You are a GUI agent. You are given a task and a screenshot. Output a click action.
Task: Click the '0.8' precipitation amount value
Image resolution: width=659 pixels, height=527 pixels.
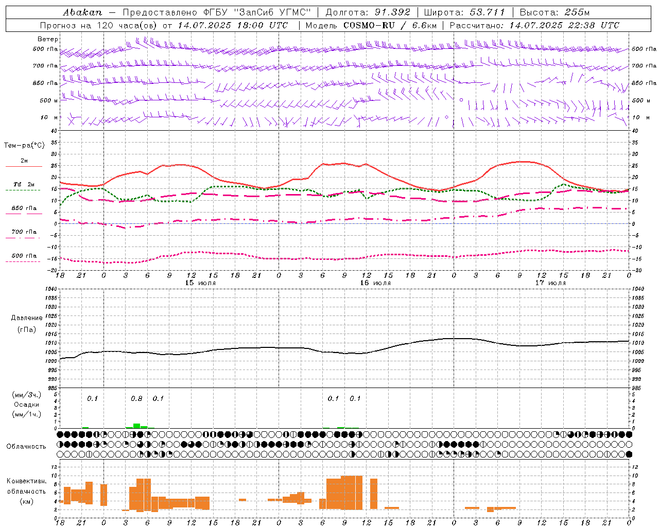click(x=136, y=399)
